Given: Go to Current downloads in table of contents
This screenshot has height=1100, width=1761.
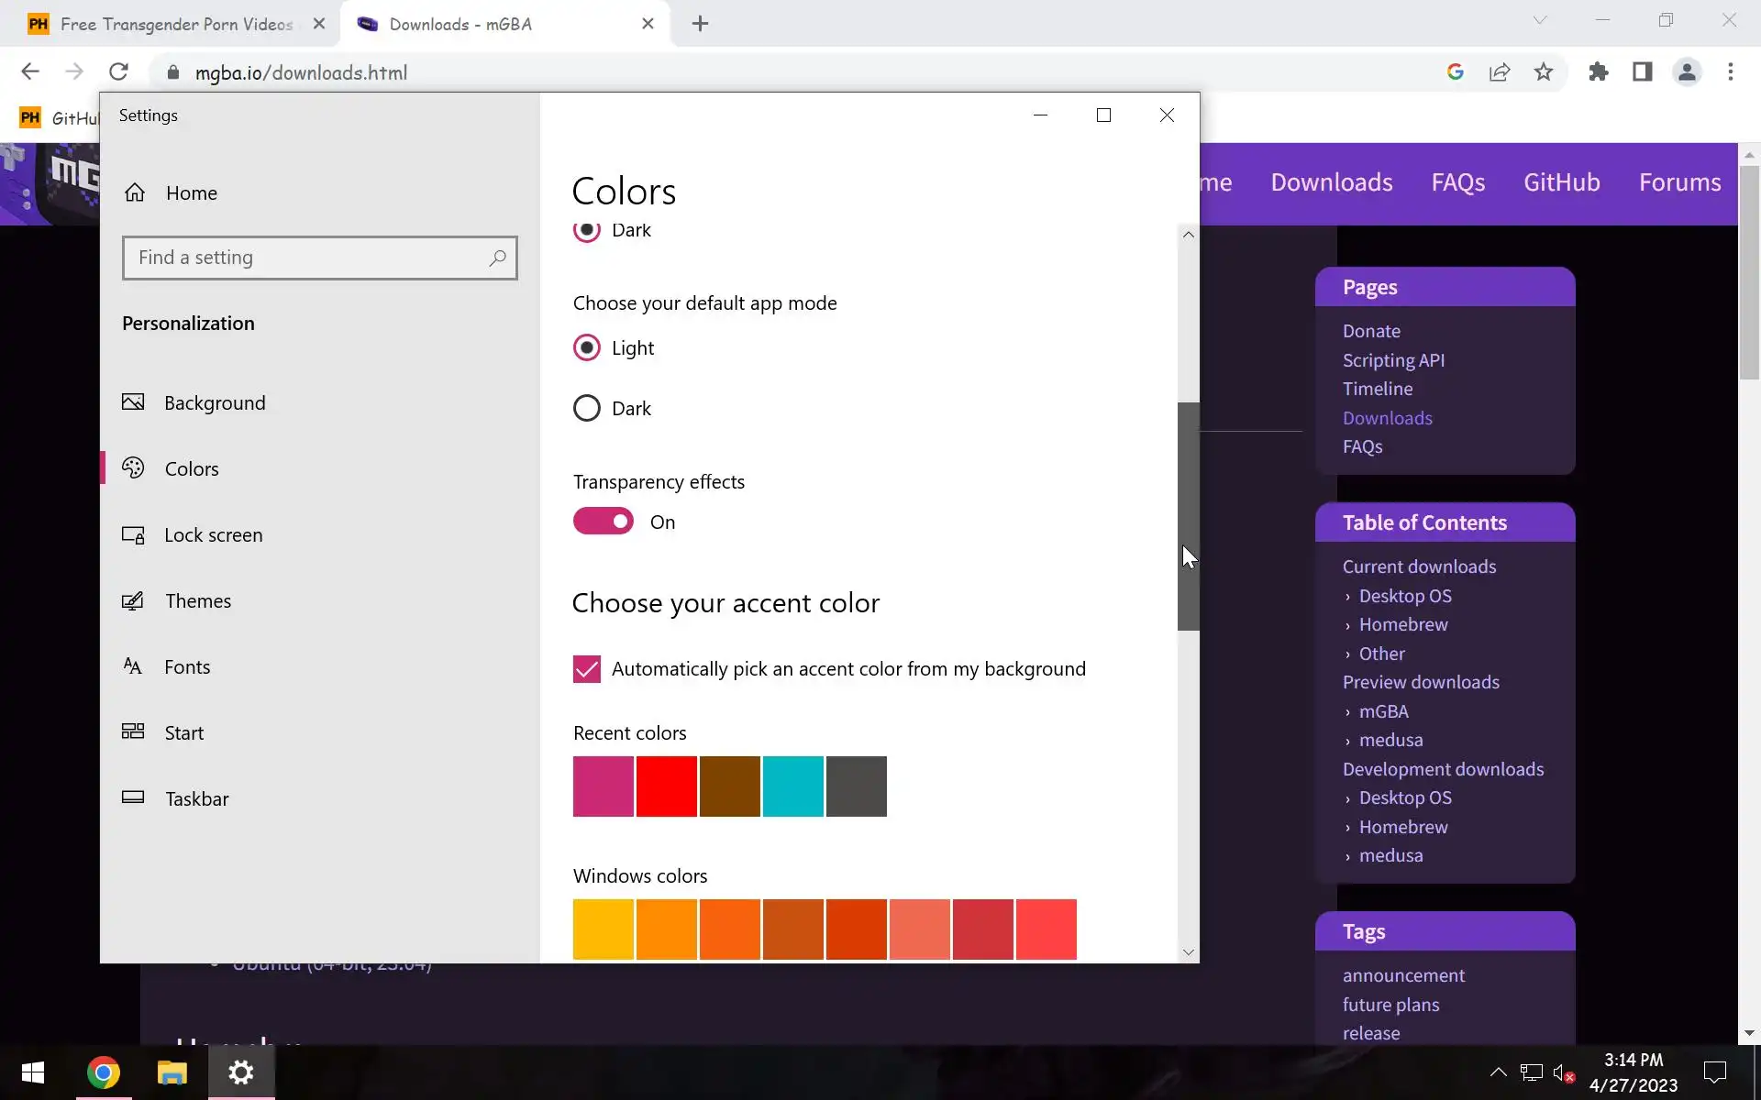Looking at the screenshot, I should (1419, 566).
